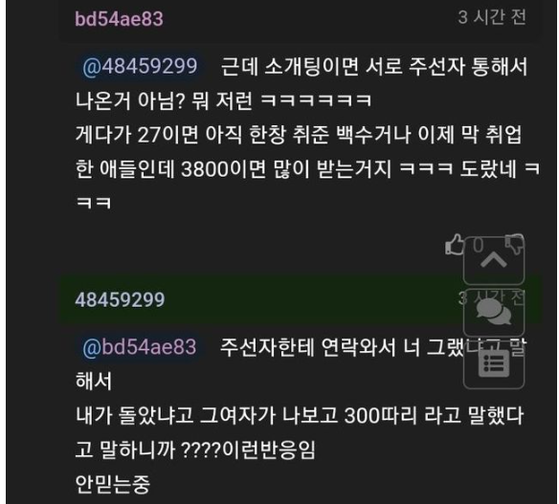Select the line starting 게다가 27이면
This screenshot has height=504, width=559.
coord(299,135)
